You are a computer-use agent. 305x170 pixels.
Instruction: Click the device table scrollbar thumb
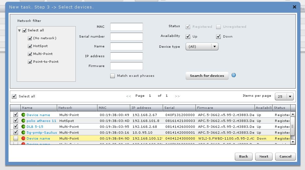click(292, 127)
